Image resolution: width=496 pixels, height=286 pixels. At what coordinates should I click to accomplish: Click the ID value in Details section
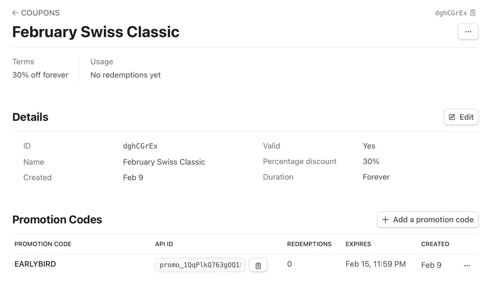pyautogui.click(x=140, y=146)
